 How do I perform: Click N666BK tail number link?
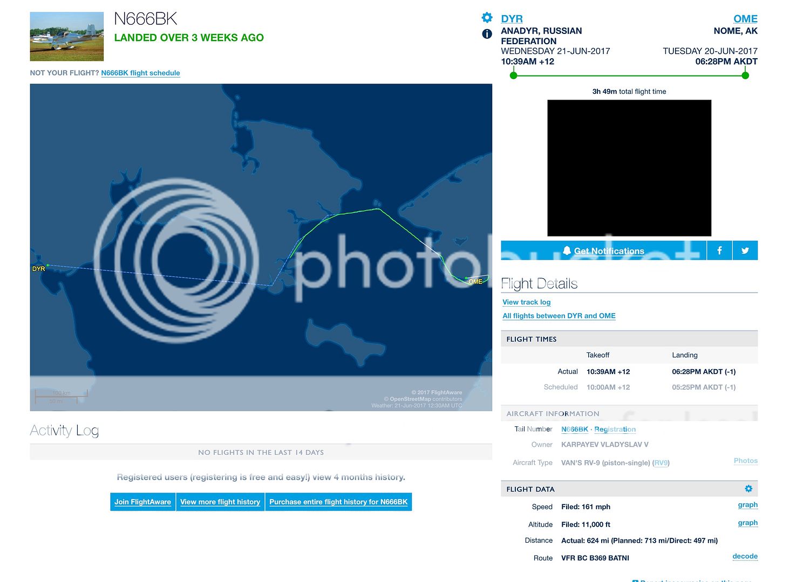tap(575, 429)
